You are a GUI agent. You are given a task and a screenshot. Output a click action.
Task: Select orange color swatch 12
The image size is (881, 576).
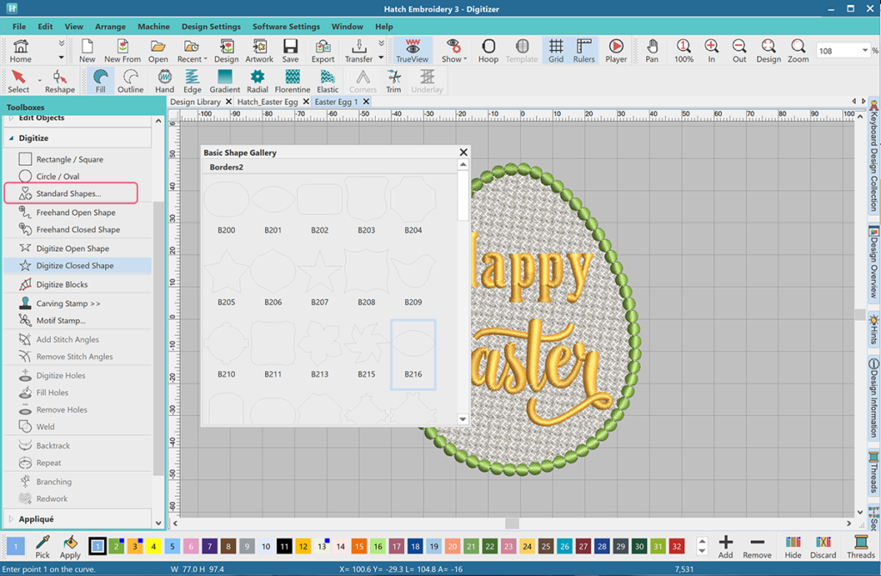coord(304,546)
